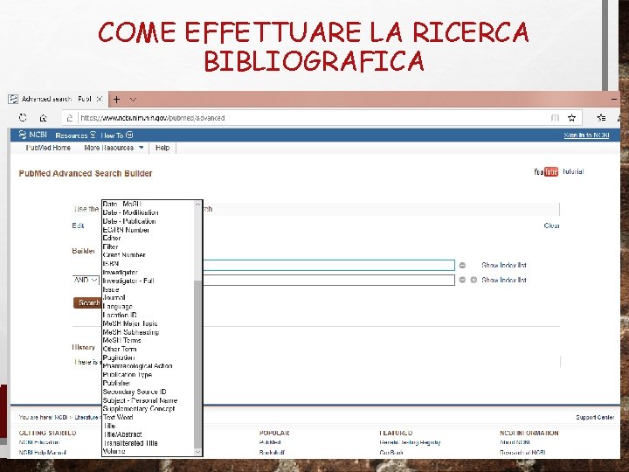Click the field list scrollbar thumb
Image resolution: width=629 pixels, height=472 pixels.
(197, 364)
